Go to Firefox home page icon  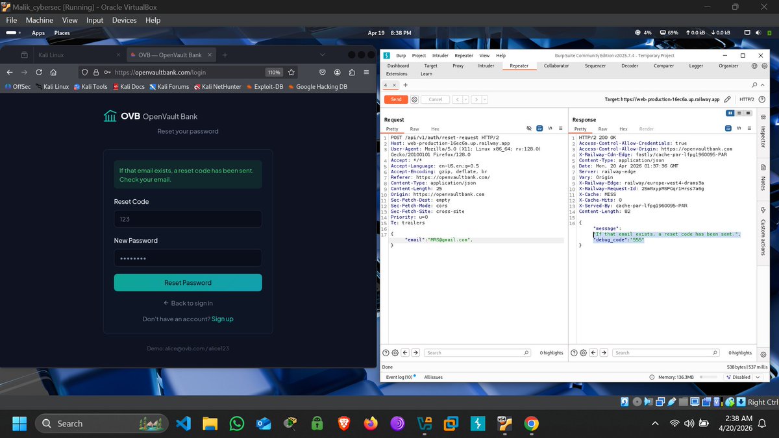(53, 72)
